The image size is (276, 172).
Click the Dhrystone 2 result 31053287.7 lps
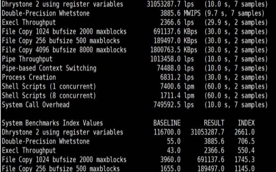(170, 4)
